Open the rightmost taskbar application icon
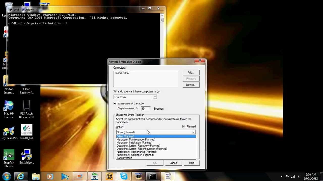Image resolution: width=323 pixels, height=181 pixels. click(x=168, y=176)
